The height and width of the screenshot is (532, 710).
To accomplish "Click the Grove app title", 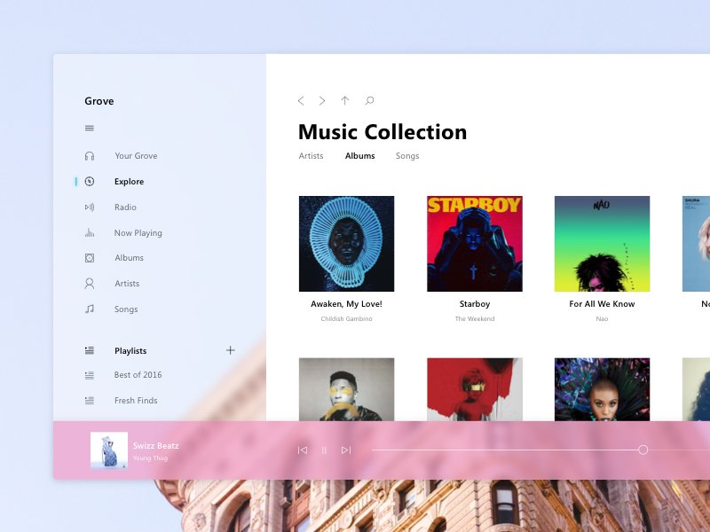I will (x=99, y=101).
